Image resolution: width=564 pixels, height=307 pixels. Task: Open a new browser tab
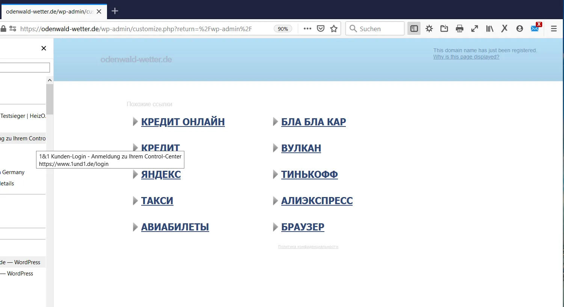pyautogui.click(x=115, y=11)
